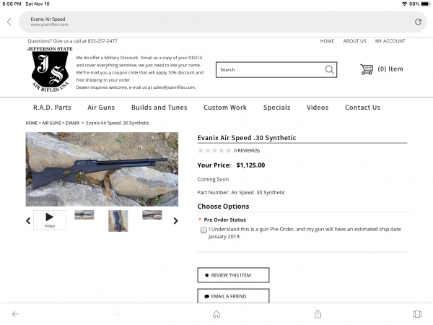The width and height of the screenshot is (433, 325).
Task: Go back using bottom toolbar arrow
Action: pyautogui.click(x=16, y=314)
